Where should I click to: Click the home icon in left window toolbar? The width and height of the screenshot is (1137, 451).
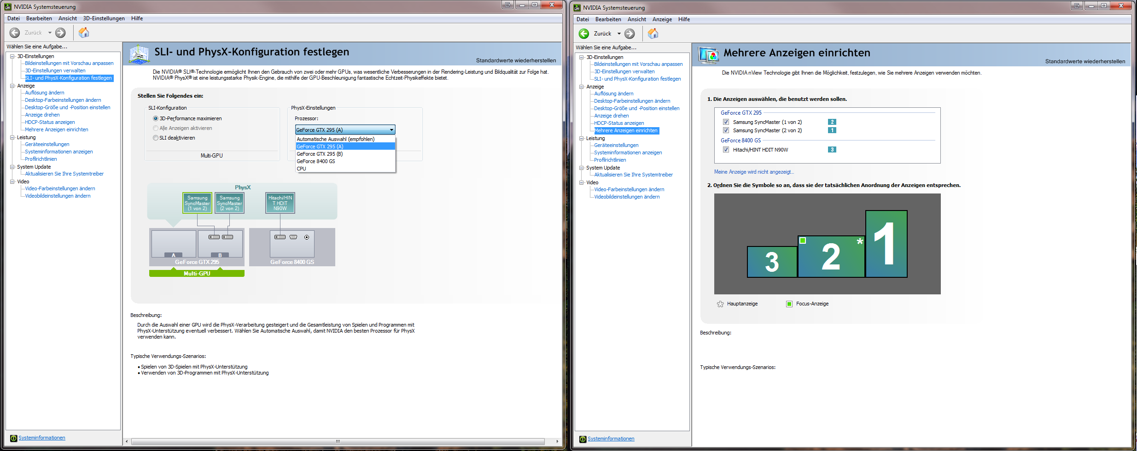click(x=84, y=33)
